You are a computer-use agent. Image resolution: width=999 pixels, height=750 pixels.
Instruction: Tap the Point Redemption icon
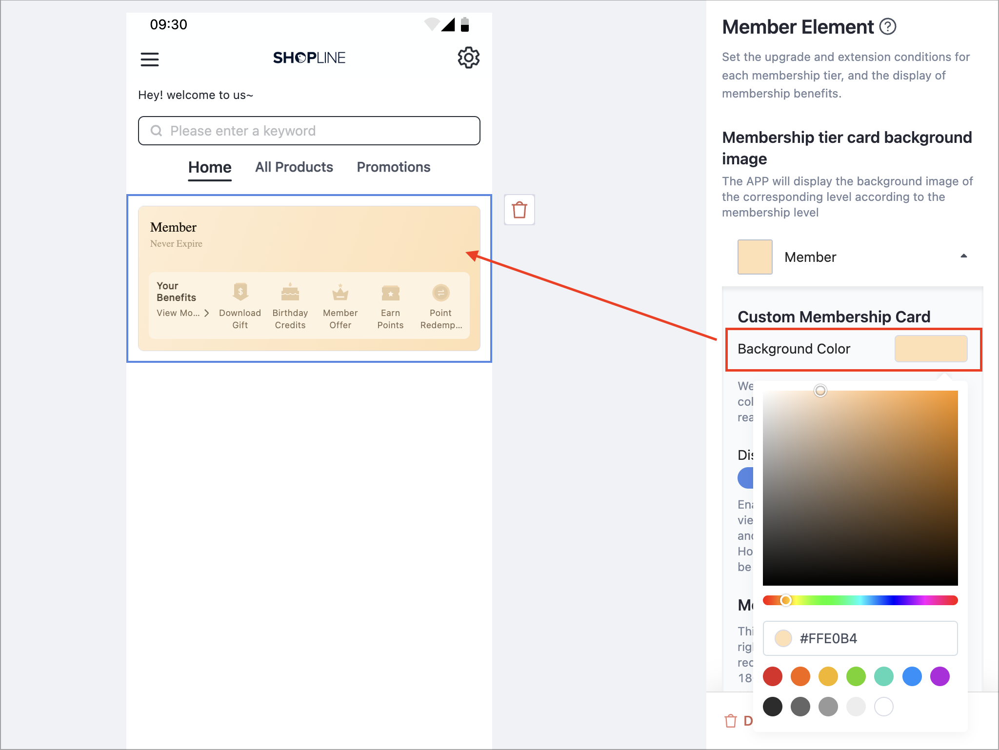(x=441, y=293)
